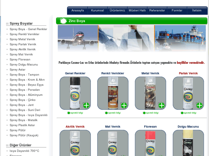The image size is (209, 156).
Task: Open Sprey Parlak Vernik sidebar link
Action: coord(23,44)
